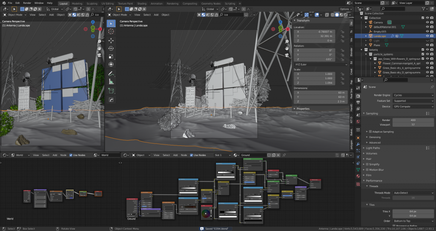Exclude the botaniq collection via its checkbox

click(x=423, y=50)
